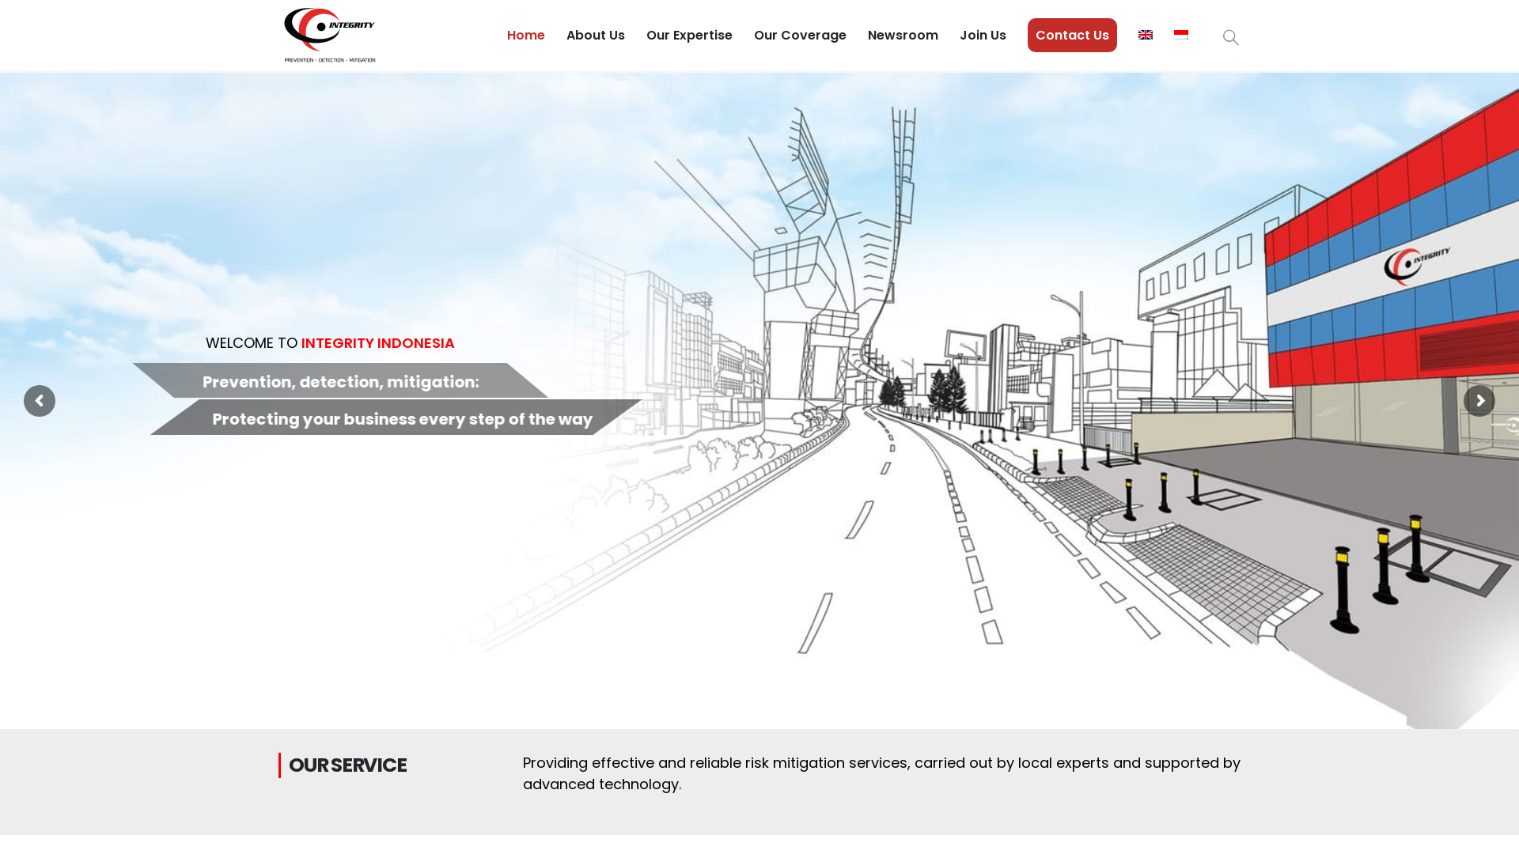Click the Integrity logo in header
This screenshot has width=1519, height=854.
tap(330, 36)
